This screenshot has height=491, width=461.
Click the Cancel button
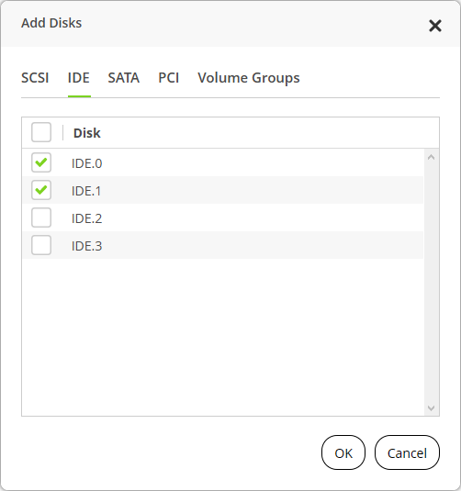point(407,452)
